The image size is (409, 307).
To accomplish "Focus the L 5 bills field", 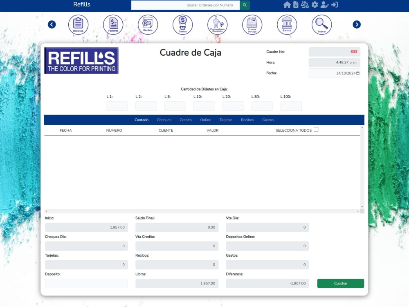I will pos(175,106).
